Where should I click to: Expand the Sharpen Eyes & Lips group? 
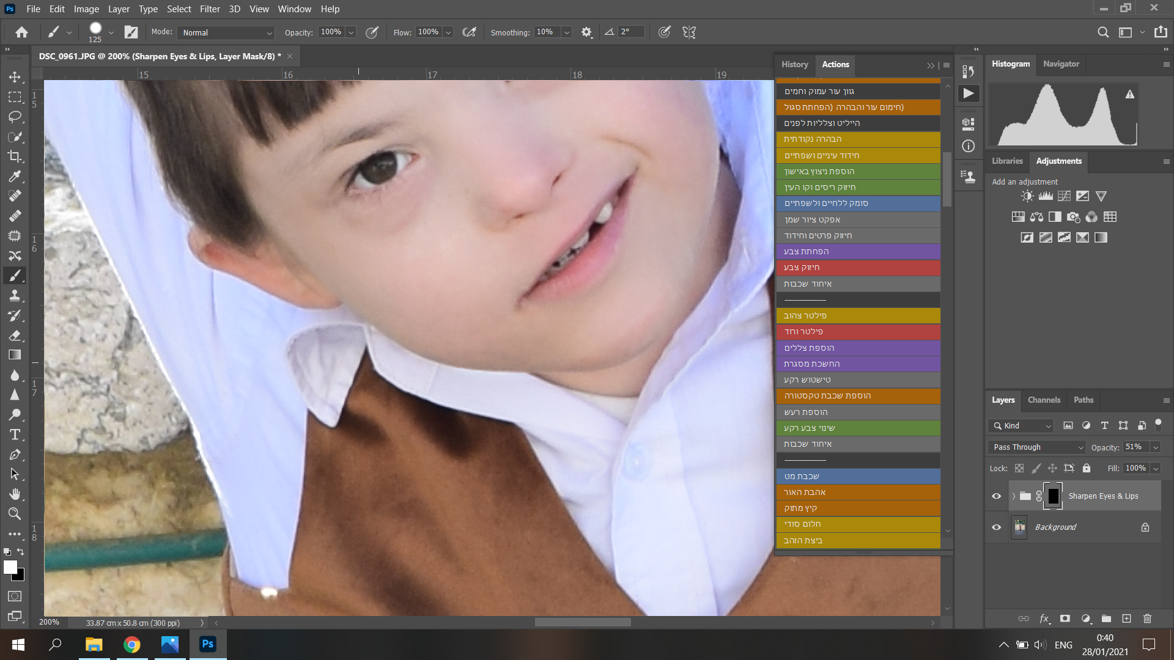(x=1013, y=496)
